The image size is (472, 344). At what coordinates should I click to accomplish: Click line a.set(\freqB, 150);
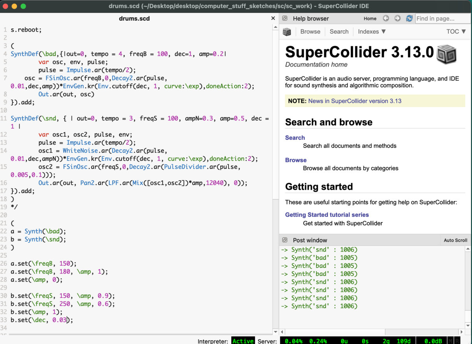[43, 264]
